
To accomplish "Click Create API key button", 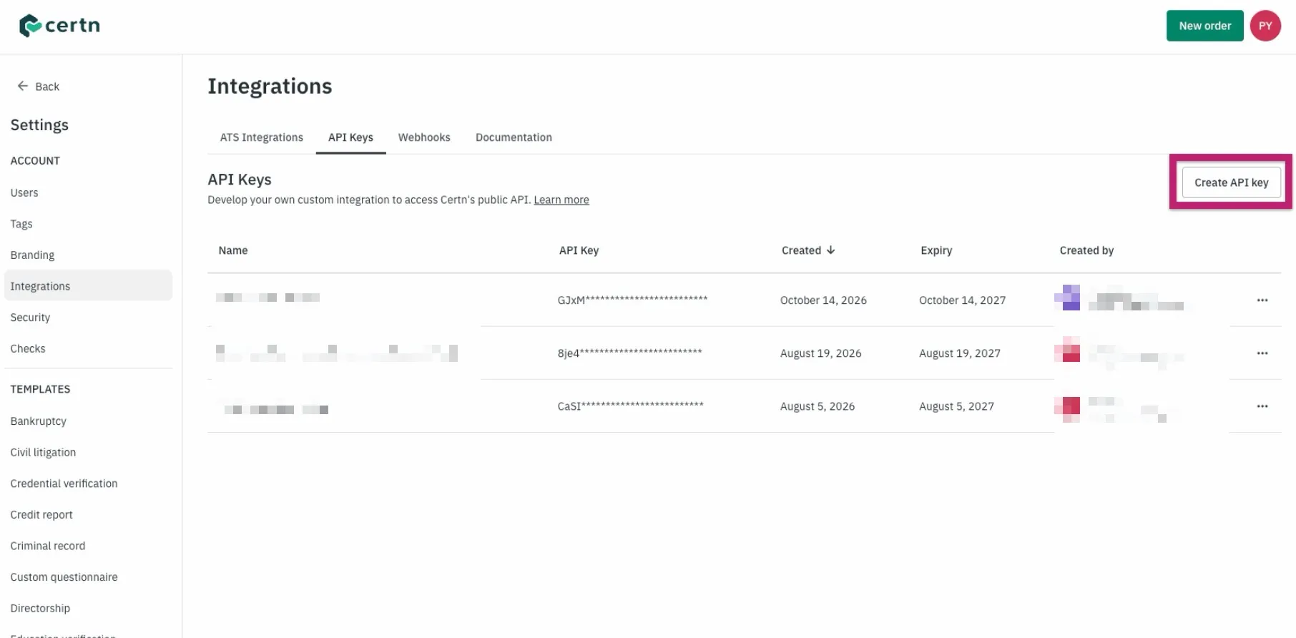I will tap(1232, 182).
